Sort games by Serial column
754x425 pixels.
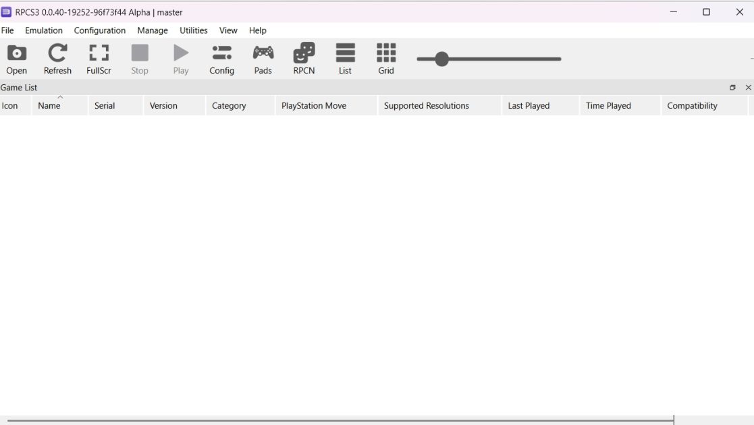pyautogui.click(x=115, y=106)
